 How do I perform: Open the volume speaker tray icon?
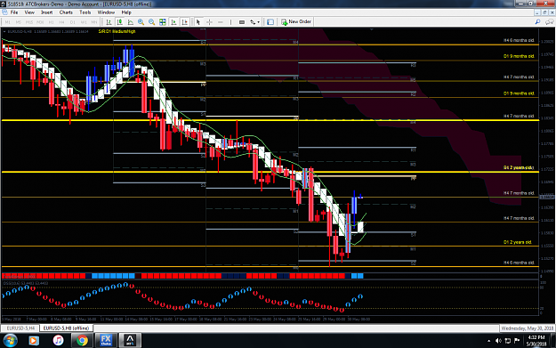tap(498, 341)
